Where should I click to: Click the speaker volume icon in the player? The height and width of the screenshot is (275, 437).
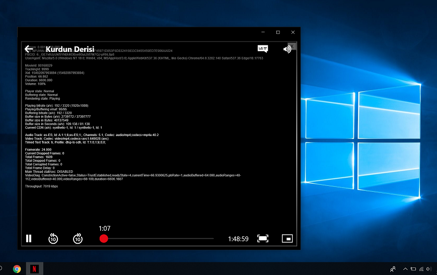pyautogui.click(x=287, y=49)
